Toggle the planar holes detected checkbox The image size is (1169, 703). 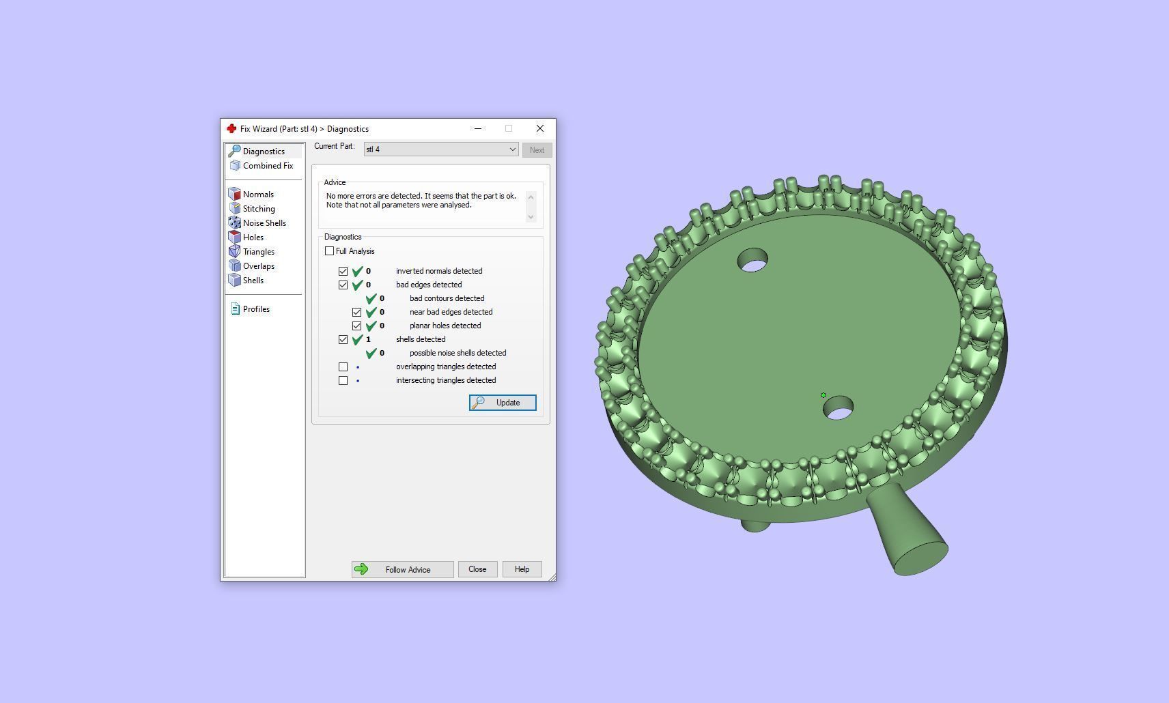(357, 326)
